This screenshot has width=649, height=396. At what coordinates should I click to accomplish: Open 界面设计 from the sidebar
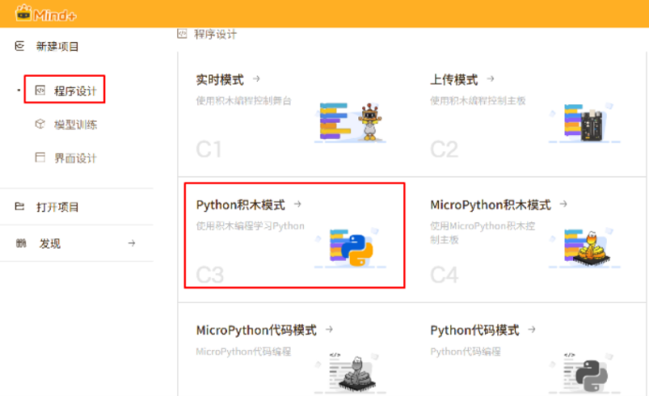point(75,158)
